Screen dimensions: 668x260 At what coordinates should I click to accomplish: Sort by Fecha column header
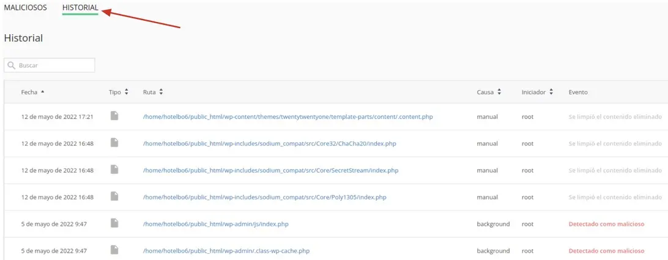pos(33,92)
